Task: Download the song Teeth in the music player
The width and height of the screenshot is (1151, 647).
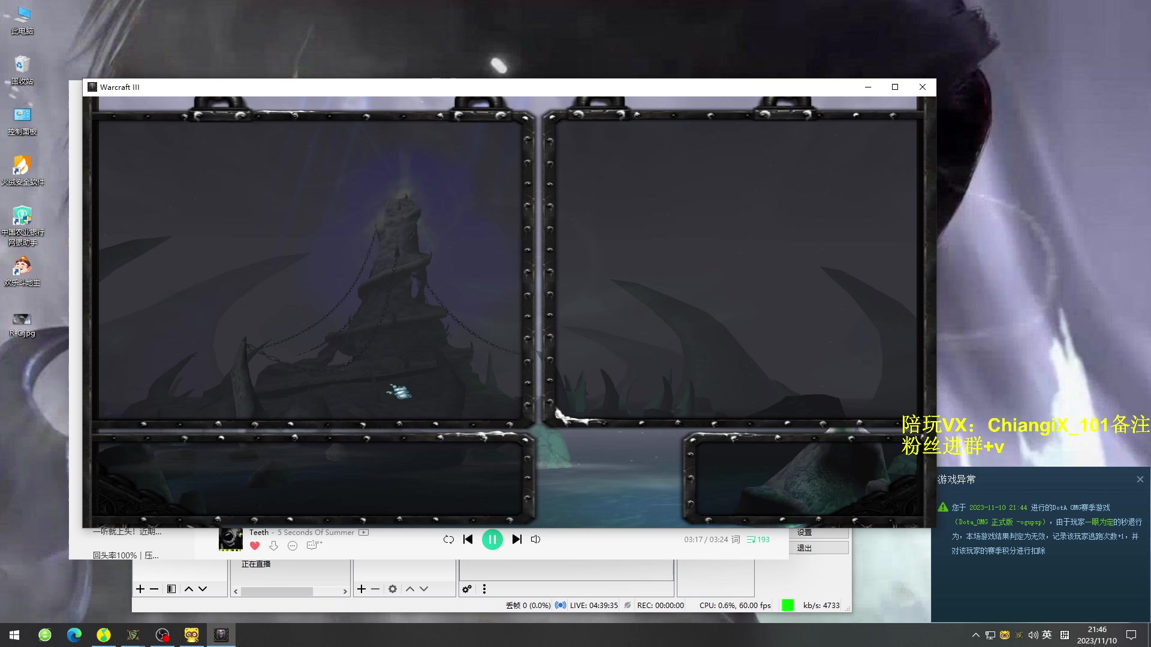Action: 274,546
